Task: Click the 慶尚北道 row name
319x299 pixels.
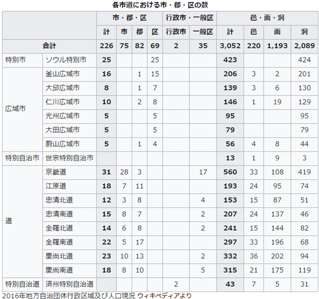Action: click(x=59, y=256)
